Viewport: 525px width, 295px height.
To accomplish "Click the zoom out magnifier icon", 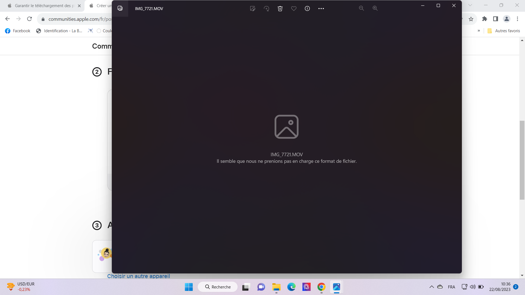I will 361,8.
